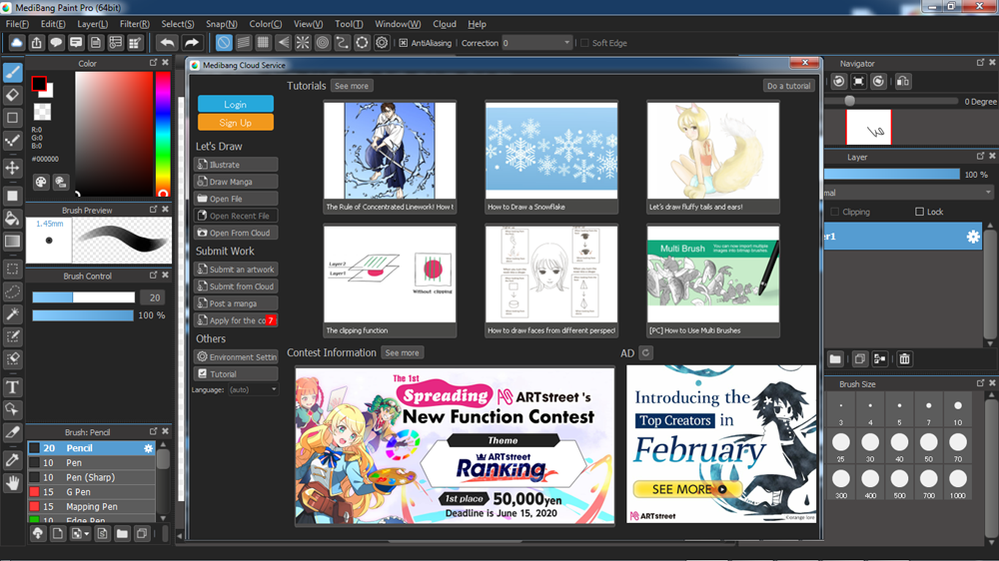Select the Eraser tool
The width and height of the screenshot is (999, 561).
pos(12,95)
